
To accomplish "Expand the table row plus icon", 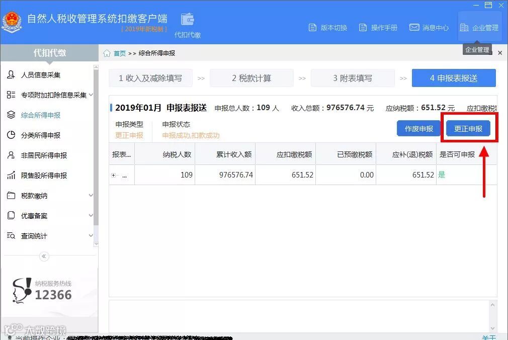I will point(113,176).
